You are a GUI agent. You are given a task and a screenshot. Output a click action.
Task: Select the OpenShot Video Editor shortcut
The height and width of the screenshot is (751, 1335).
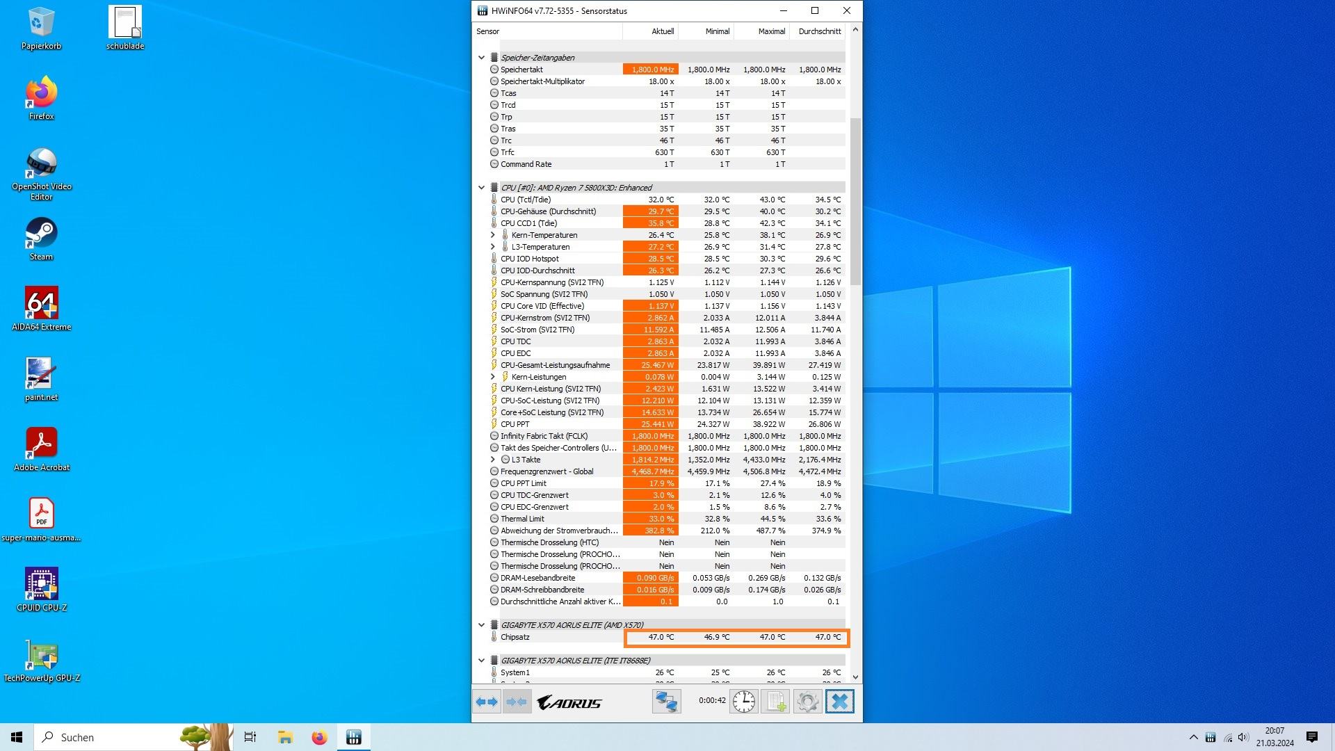click(x=41, y=174)
